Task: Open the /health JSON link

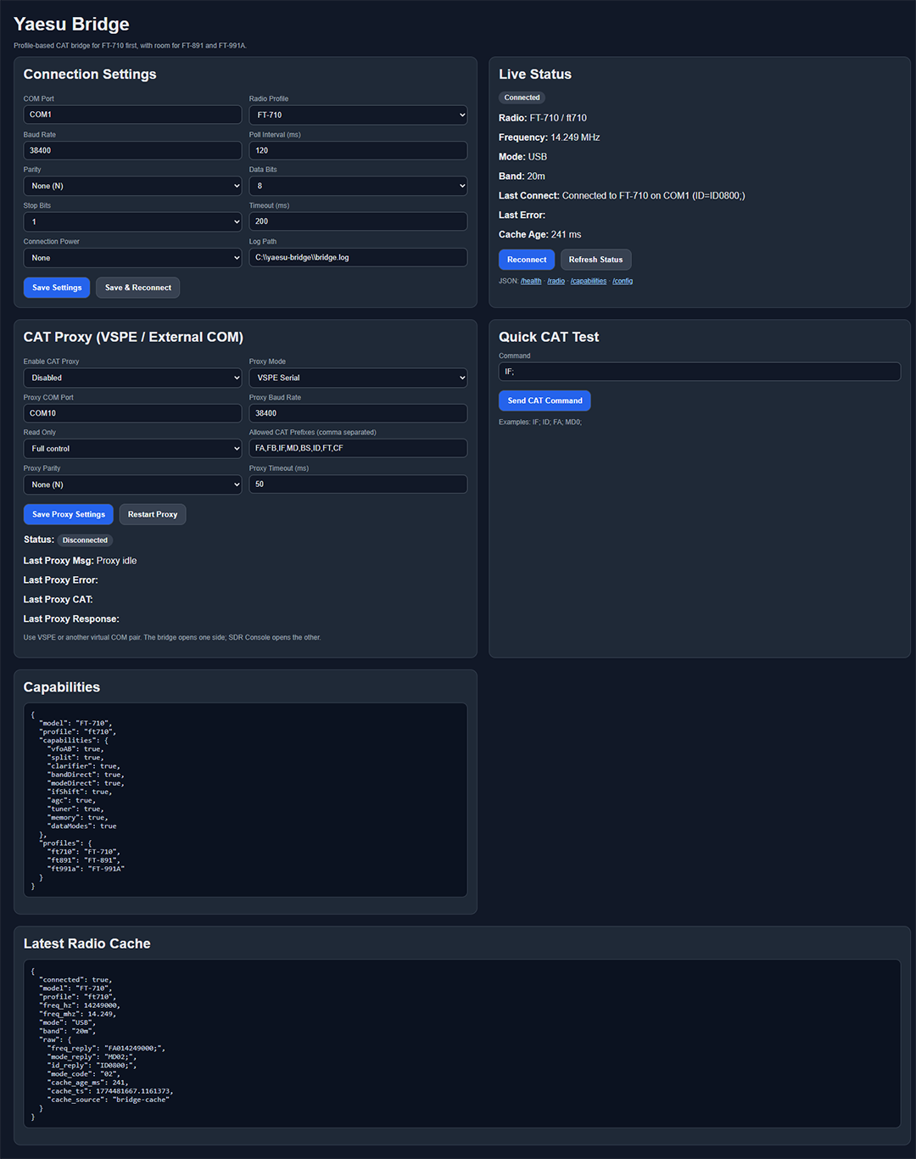Action: (x=531, y=281)
